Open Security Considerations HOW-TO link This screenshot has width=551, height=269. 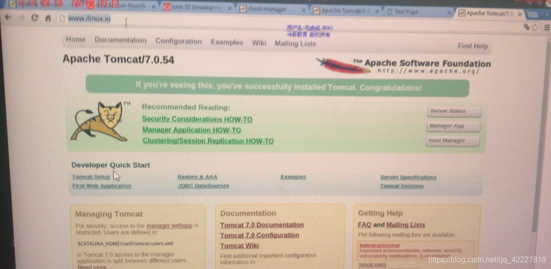pos(197,119)
